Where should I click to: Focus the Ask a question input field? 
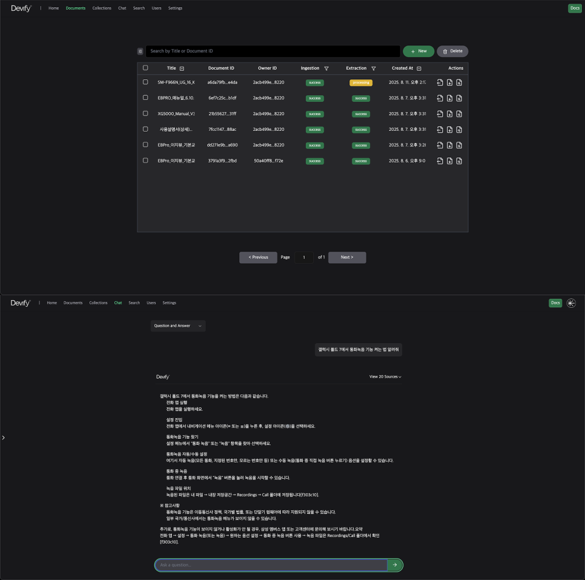pyautogui.click(x=271, y=565)
